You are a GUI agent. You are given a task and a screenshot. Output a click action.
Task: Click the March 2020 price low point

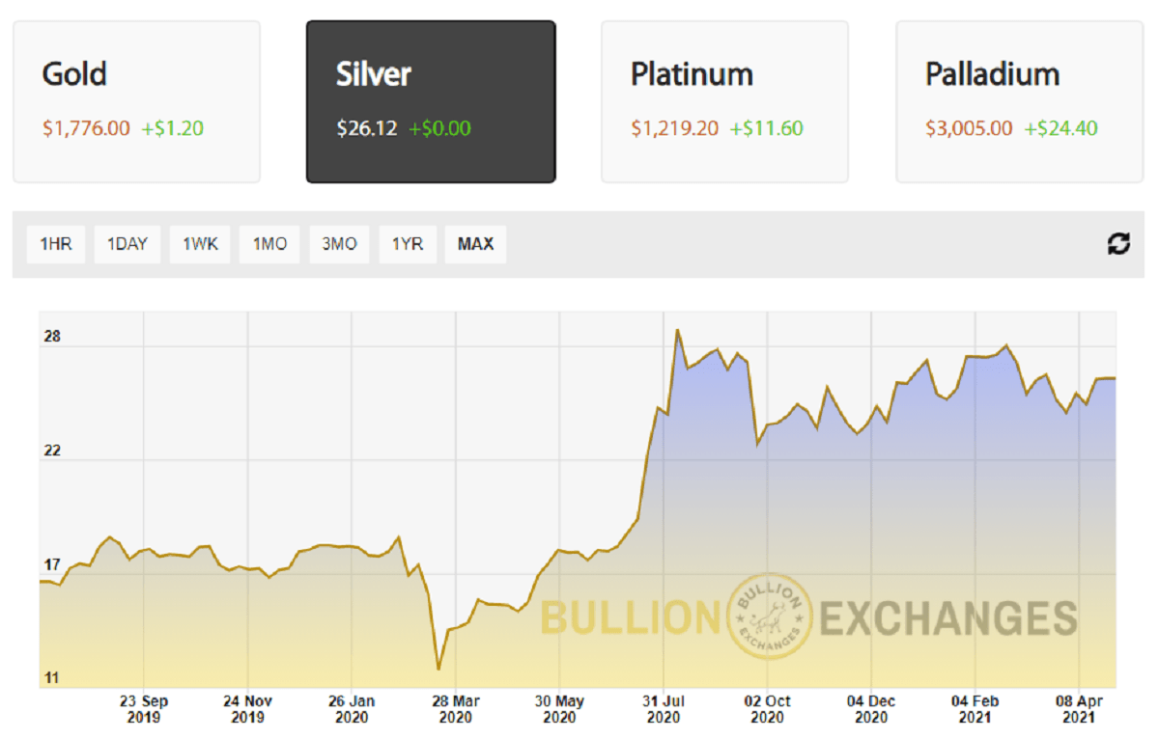[x=438, y=668]
